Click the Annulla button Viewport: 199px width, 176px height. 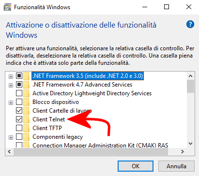point(176,166)
